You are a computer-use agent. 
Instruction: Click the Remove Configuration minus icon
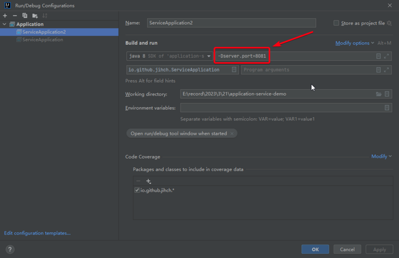[14, 15]
